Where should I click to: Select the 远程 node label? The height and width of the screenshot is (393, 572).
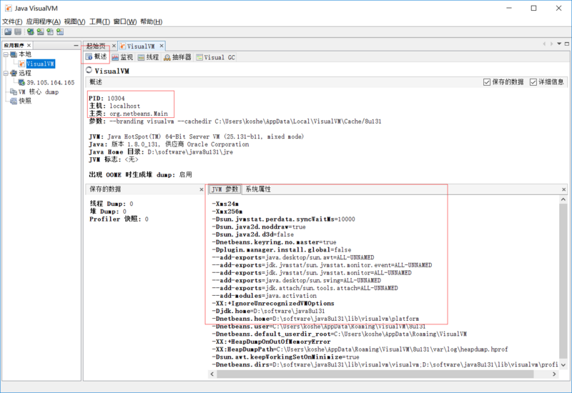click(x=25, y=74)
